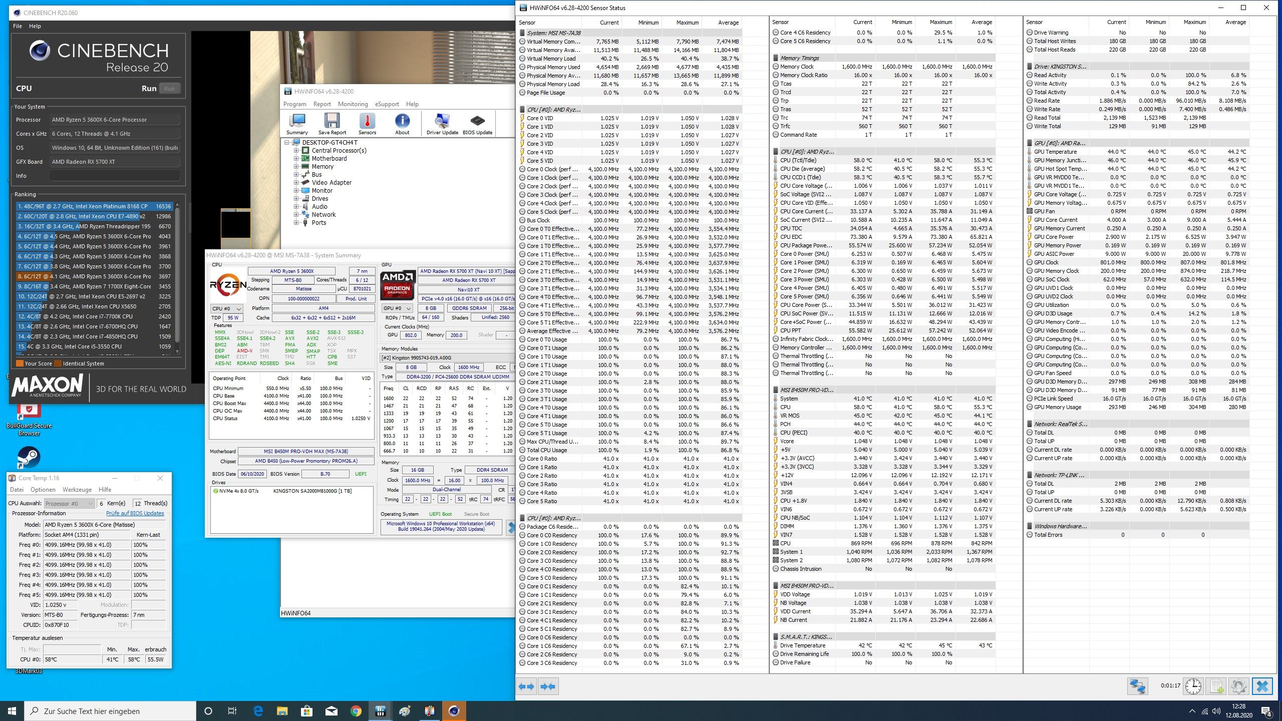Select the CPU Package Power sensor row
This screenshot has height=721, width=1282.
(883, 245)
